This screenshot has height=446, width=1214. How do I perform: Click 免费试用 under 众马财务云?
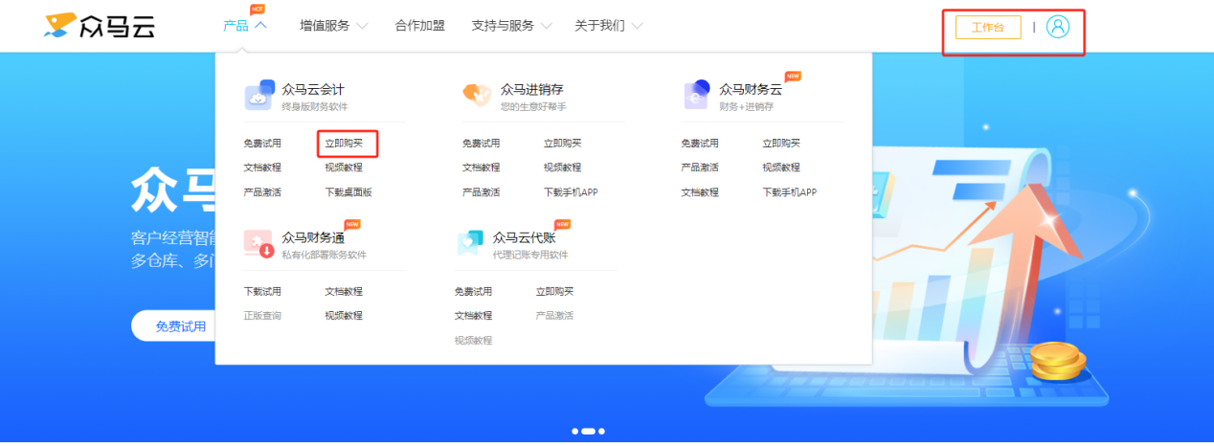(x=700, y=144)
